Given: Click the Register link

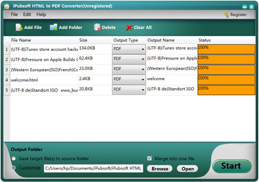Looking at the screenshot, I should pyautogui.click(x=238, y=15).
